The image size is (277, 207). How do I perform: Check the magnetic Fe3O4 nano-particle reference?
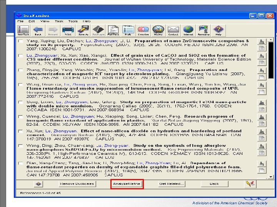pos(21,102)
